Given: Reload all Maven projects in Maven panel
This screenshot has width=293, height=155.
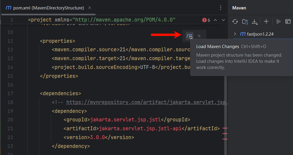Looking at the screenshot, I should tap(235, 22).
